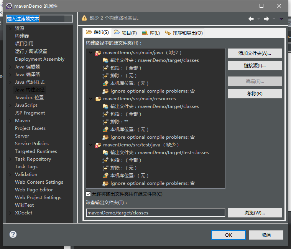This screenshot has width=291, height=249.
Task: Click the 取消 cancel button
Action: (266, 235)
